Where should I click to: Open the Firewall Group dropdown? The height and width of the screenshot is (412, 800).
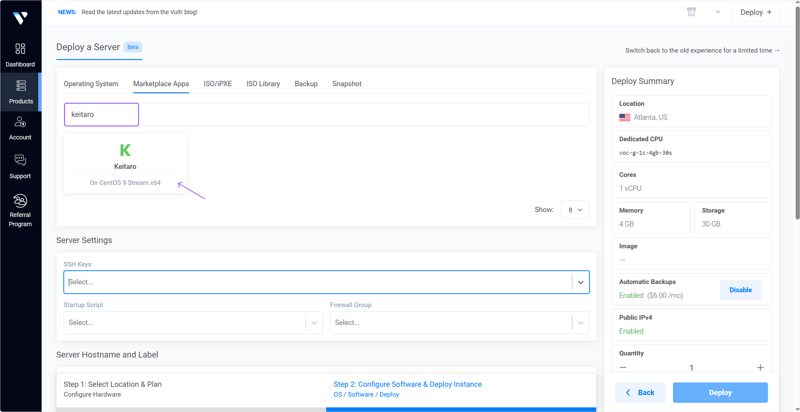459,323
